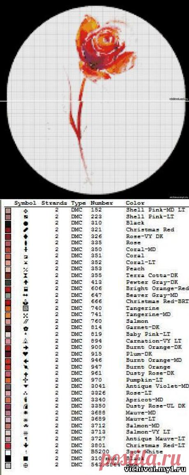Click the Symbol column header
The height and width of the screenshot is (475, 189).
click(x=25, y=203)
